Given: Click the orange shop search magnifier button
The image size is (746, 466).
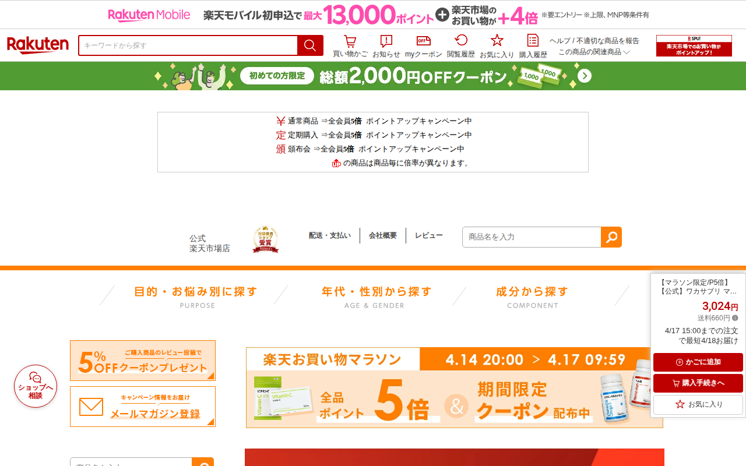Looking at the screenshot, I should 611,237.
